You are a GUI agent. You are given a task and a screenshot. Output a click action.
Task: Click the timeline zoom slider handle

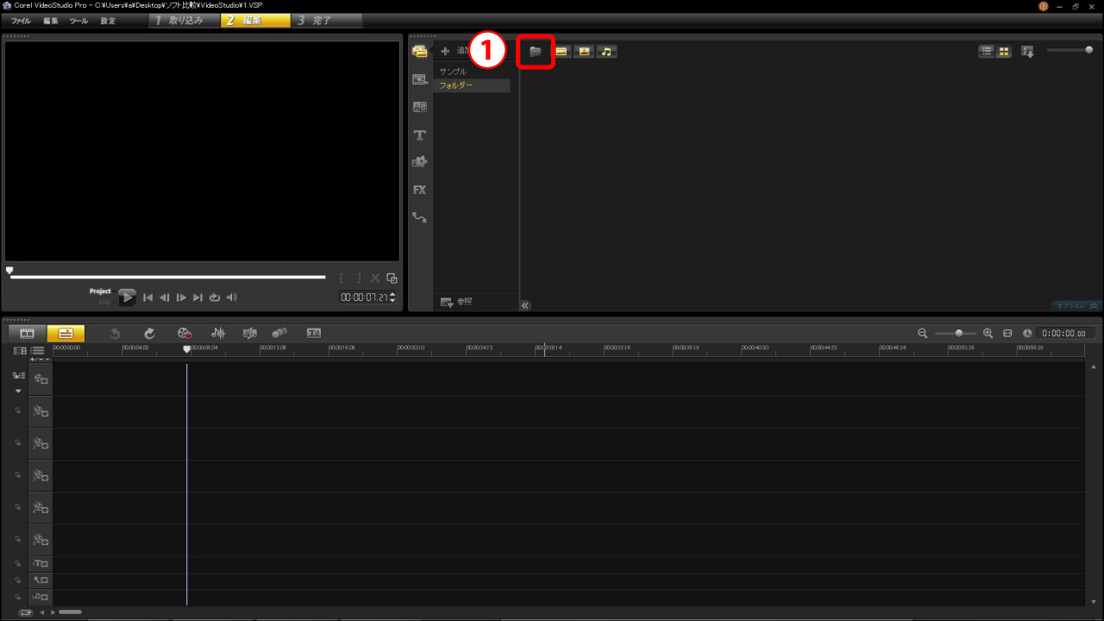[x=959, y=333]
